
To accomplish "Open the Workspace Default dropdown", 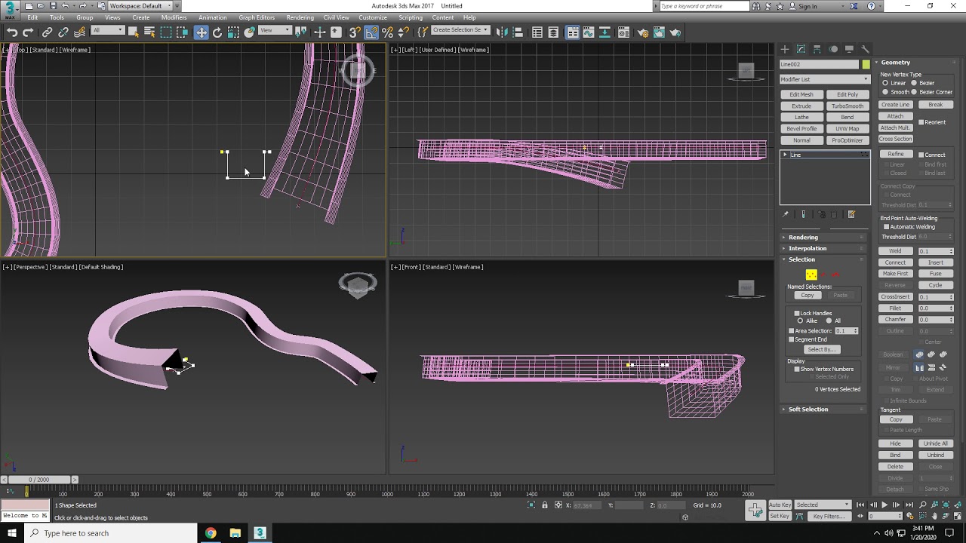I will coord(140,6).
